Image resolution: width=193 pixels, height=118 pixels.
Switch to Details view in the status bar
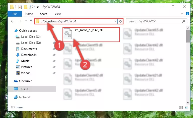pyautogui.click(x=181, y=107)
